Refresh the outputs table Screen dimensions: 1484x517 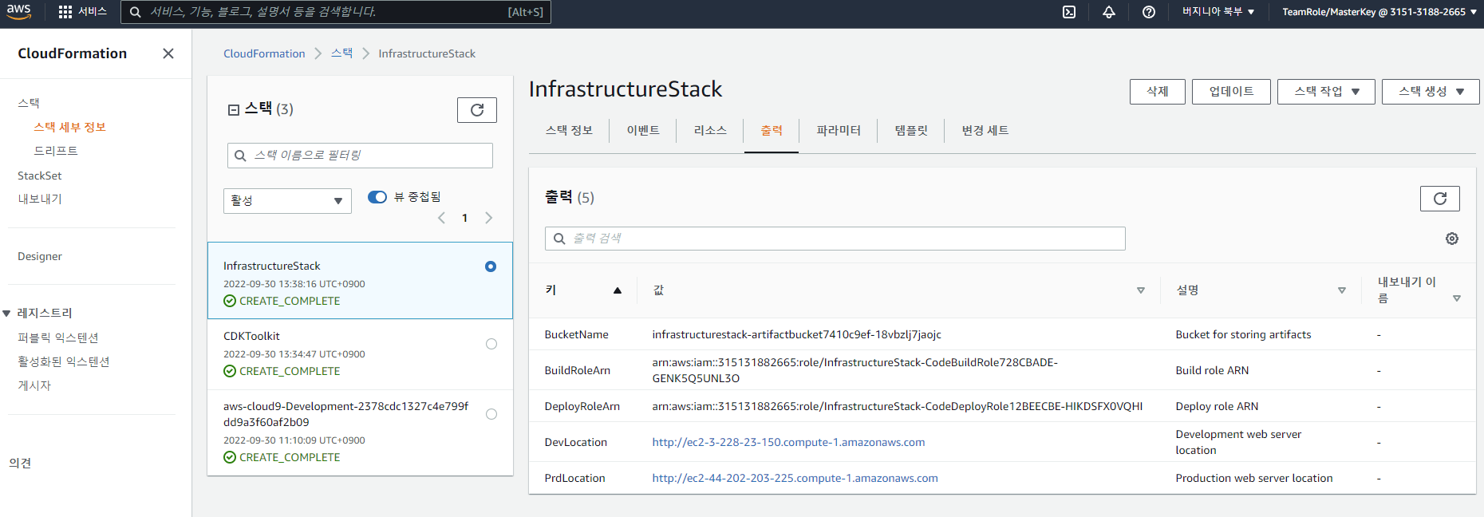click(x=1440, y=199)
